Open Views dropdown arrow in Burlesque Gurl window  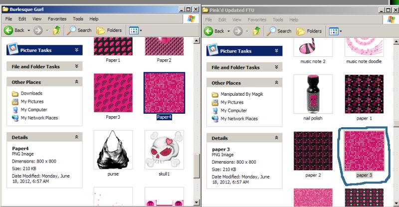click(141, 30)
